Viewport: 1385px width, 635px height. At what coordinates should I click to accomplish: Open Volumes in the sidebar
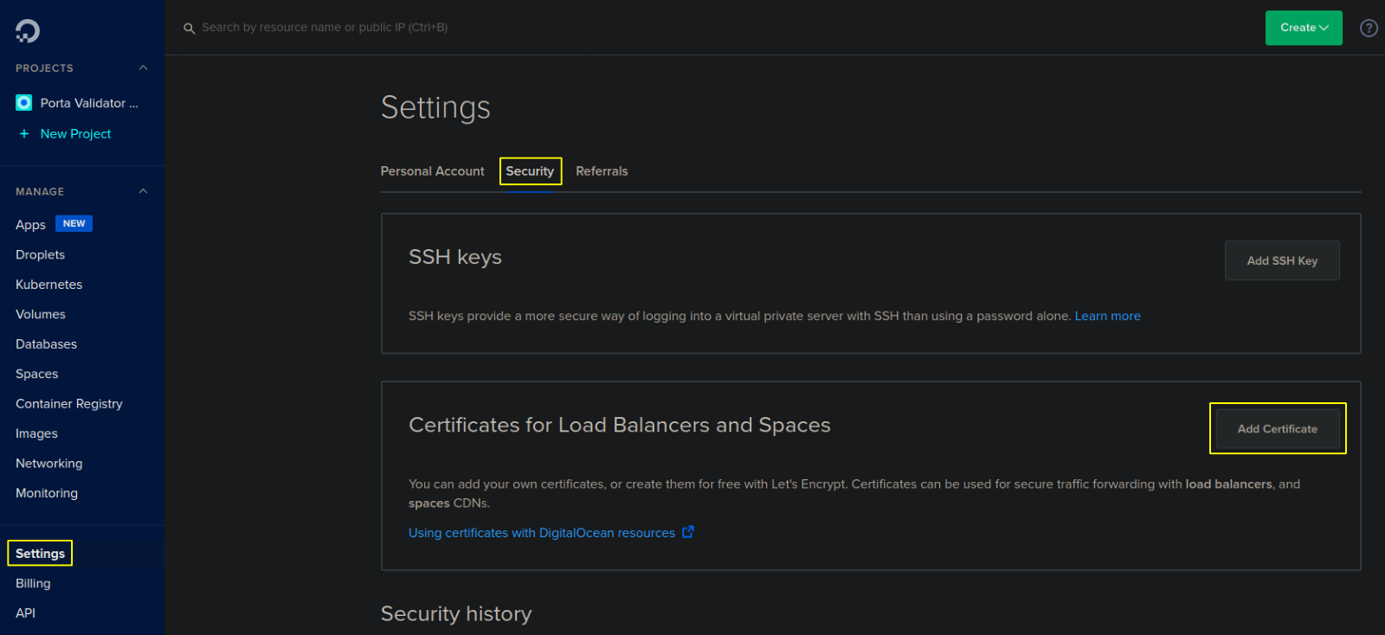pyautogui.click(x=41, y=314)
